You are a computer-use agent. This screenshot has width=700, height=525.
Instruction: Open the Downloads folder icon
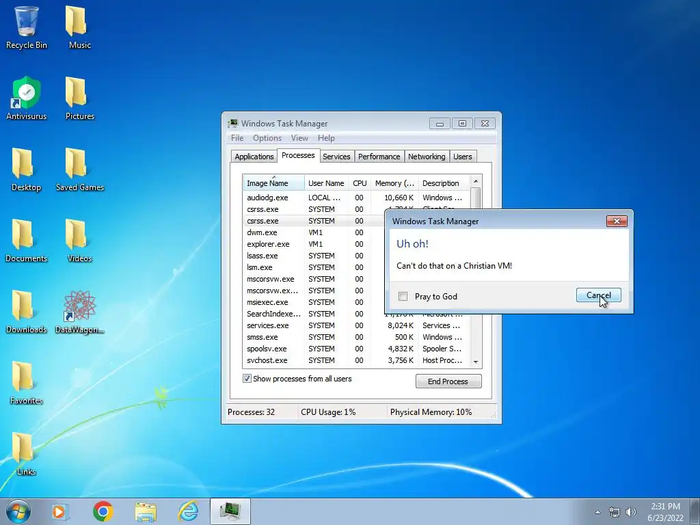click(x=26, y=312)
